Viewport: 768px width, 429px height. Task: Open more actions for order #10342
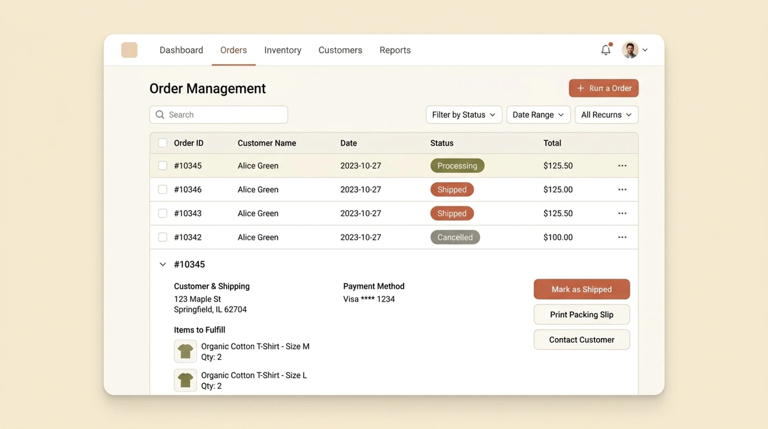(x=622, y=237)
